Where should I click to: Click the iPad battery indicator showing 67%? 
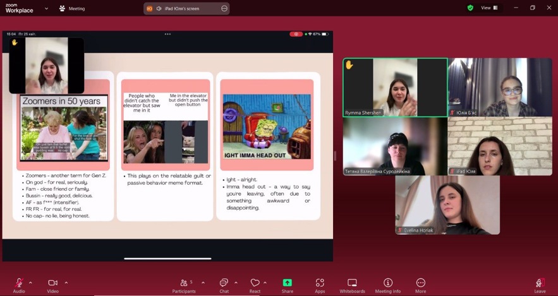pos(321,34)
